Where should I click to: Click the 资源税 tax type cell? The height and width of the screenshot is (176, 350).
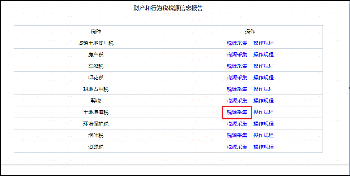tap(96, 147)
